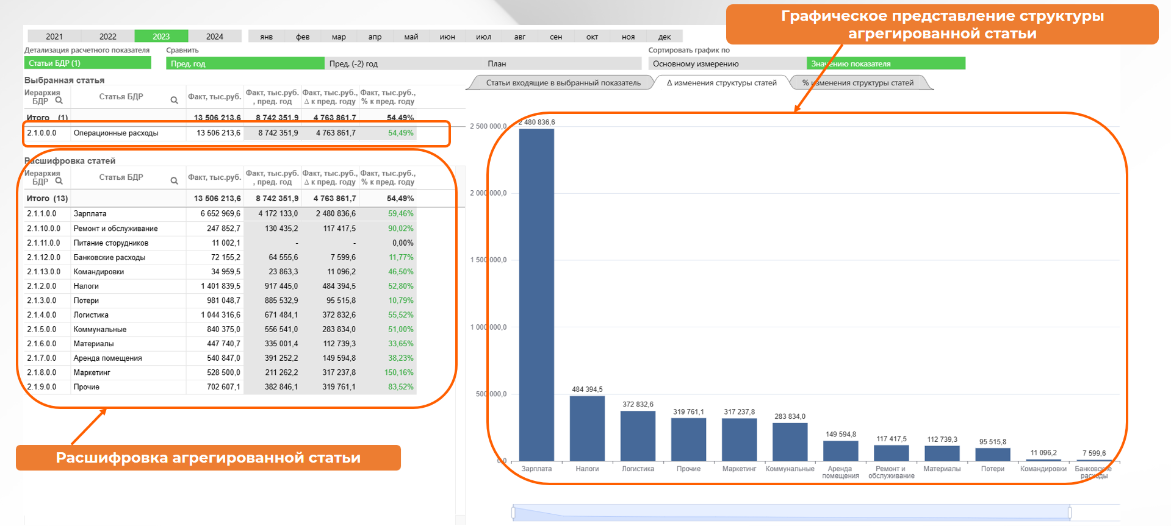The width and height of the screenshot is (1171, 526).
Task: Filter by month июн
Action: (447, 37)
